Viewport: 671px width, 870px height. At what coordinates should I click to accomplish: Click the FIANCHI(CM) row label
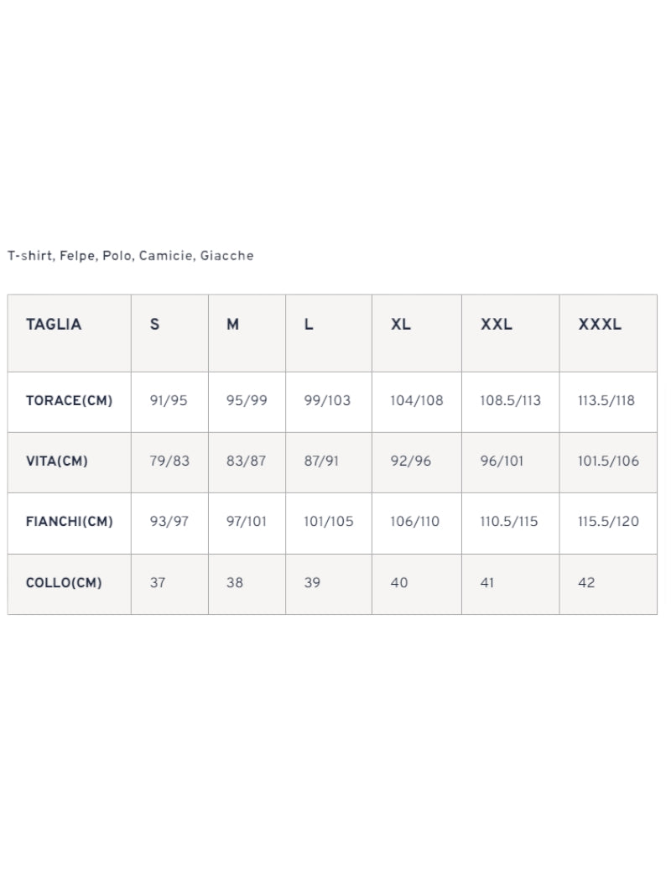(70, 522)
